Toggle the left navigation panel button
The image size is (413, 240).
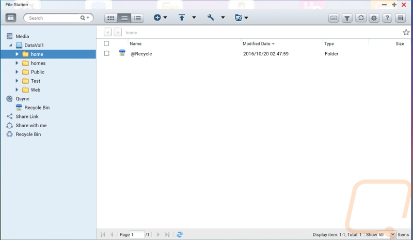pyautogui.click(x=11, y=18)
